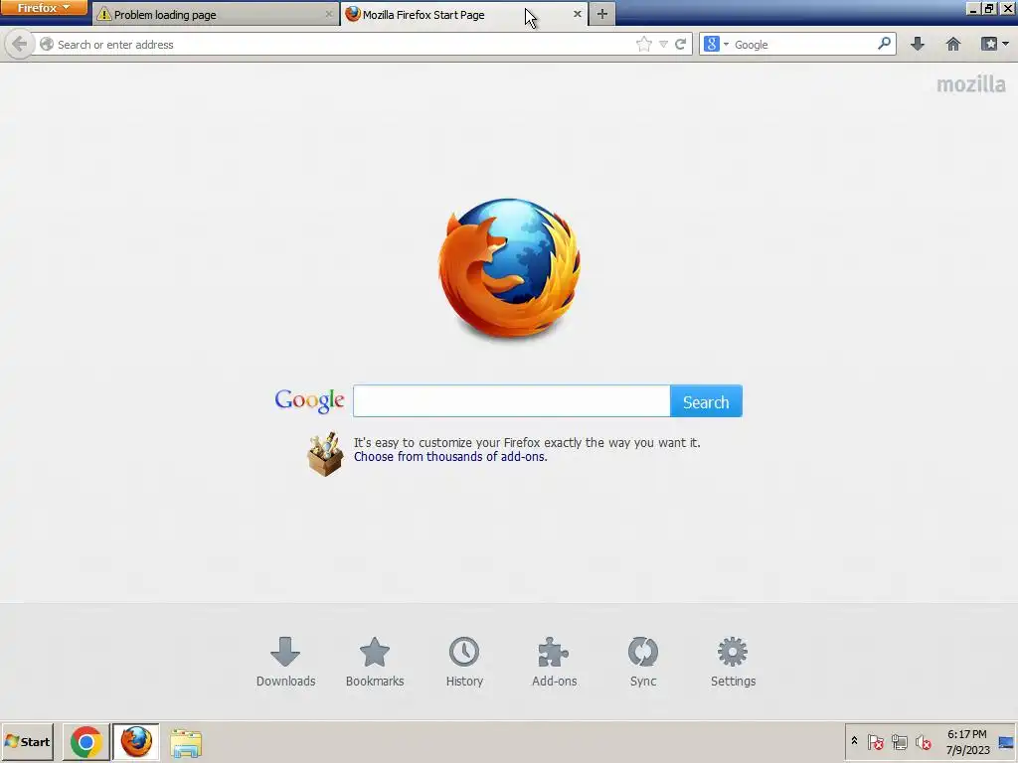Click the back navigation arrow

19,44
